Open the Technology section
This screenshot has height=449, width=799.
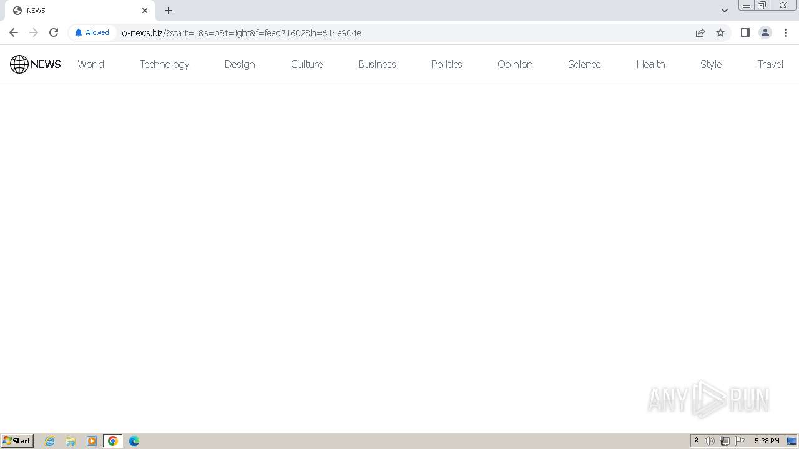(164, 64)
